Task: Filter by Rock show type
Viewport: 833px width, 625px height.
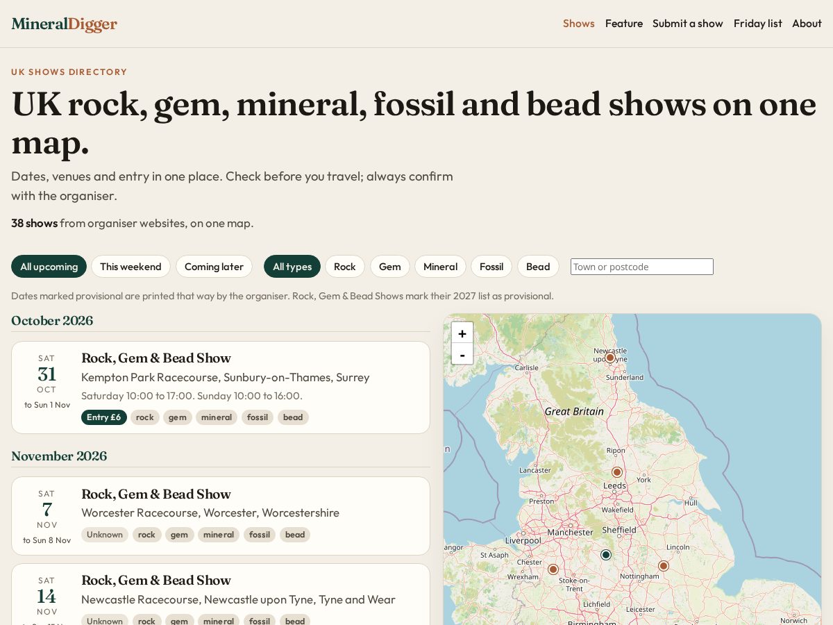Action: [x=344, y=267]
